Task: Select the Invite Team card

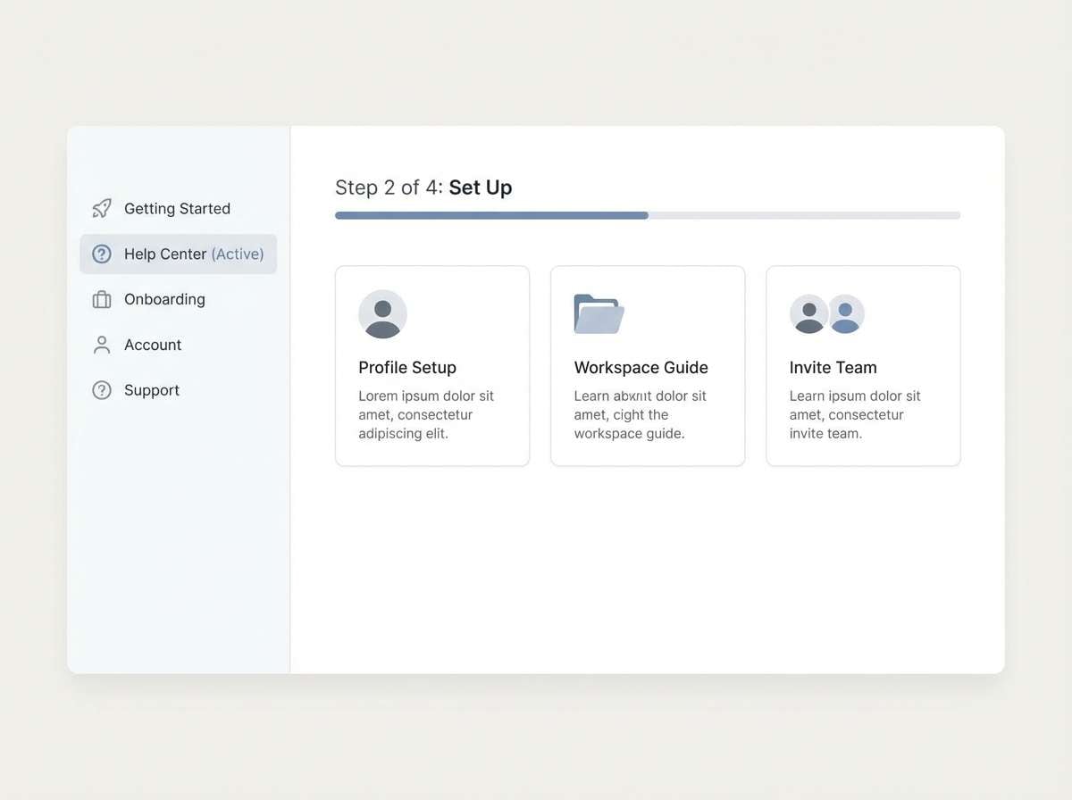Action: (x=863, y=365)
